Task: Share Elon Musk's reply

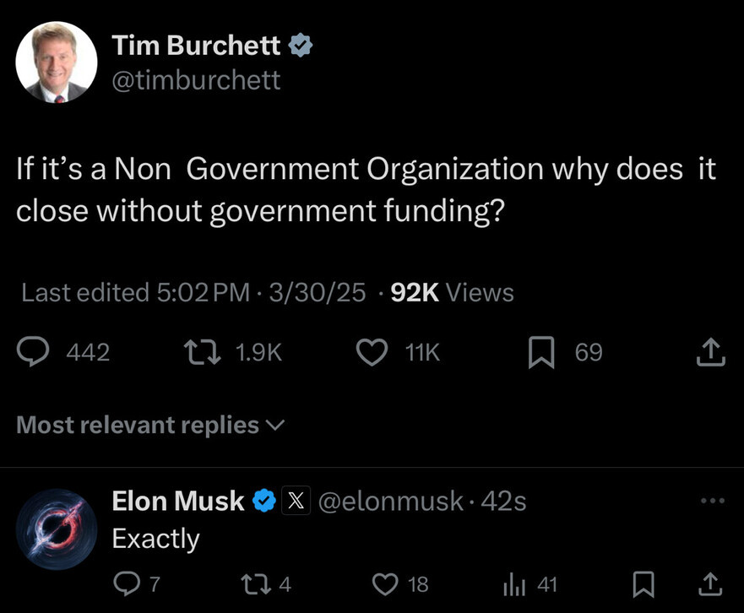Action: point(710,583)
